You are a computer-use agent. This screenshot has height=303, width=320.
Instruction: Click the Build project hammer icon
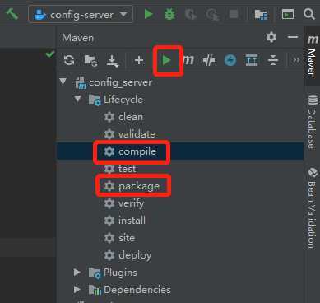pos(12,14)
